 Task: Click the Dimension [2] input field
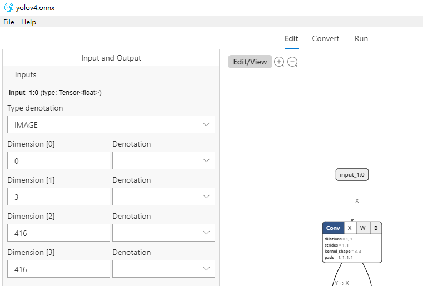click(58, 233)
